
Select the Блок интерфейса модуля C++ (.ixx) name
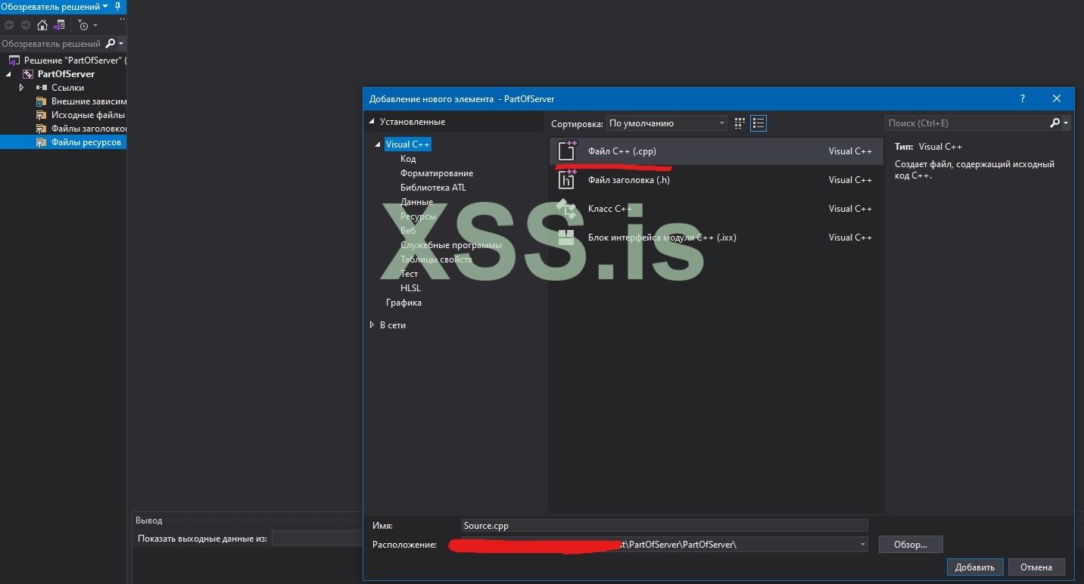point(662,238)
